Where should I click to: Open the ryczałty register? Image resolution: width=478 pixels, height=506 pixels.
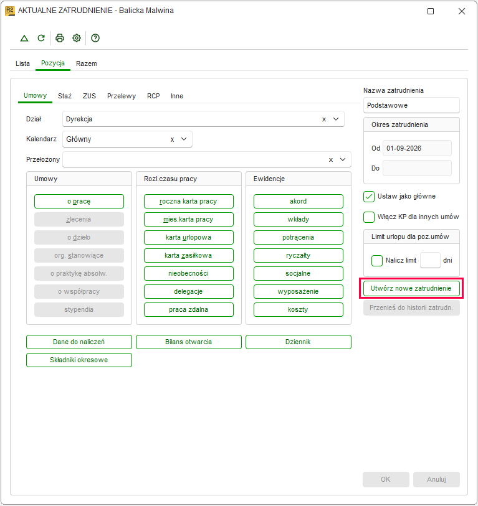point(298,256)
